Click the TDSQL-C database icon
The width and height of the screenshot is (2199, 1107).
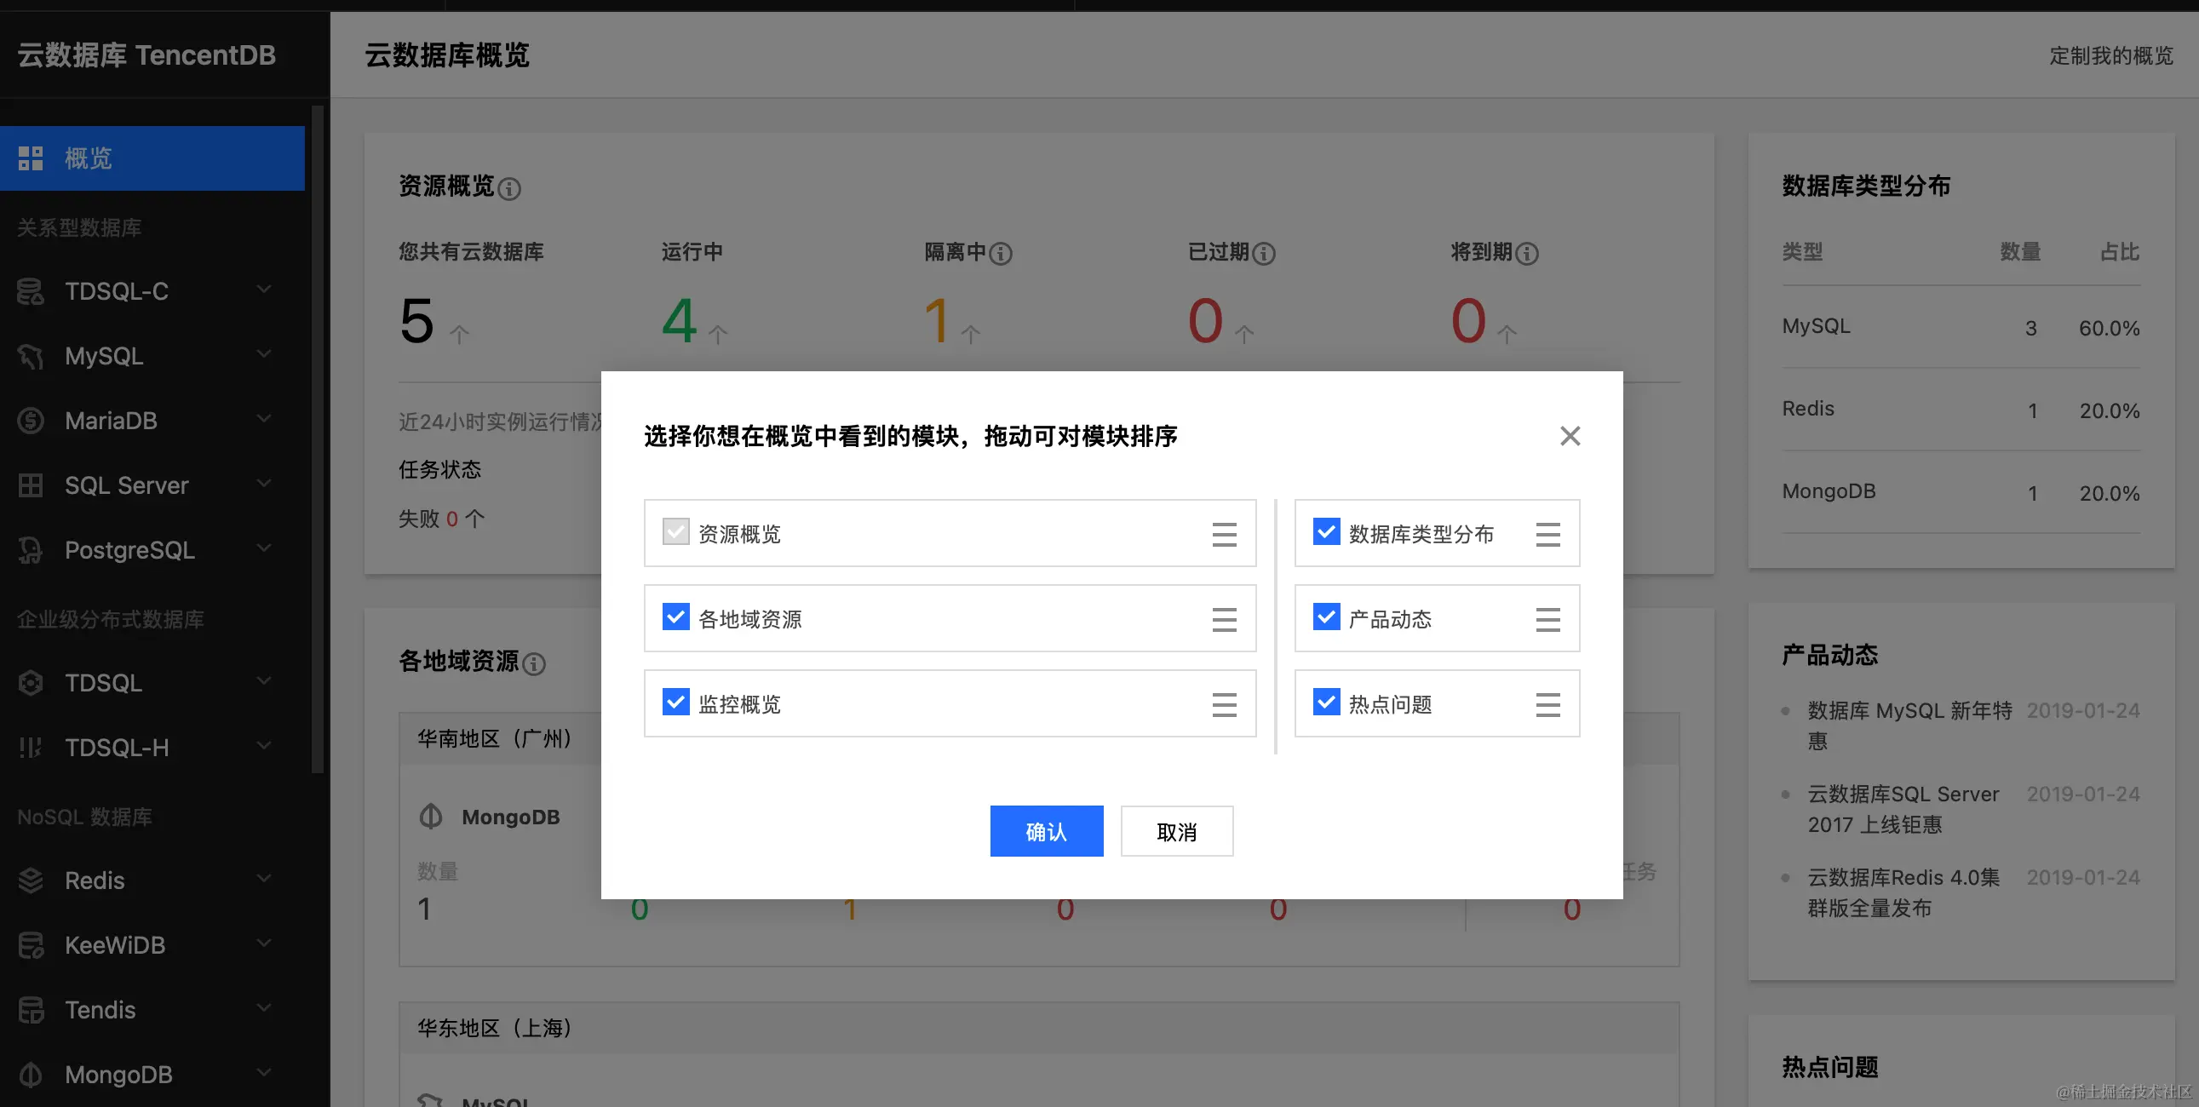[x=31, y=291]
